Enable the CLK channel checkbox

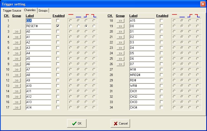point(58,20)
